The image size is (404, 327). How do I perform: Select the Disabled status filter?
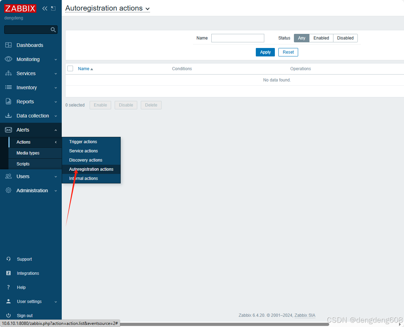point(345,38)
